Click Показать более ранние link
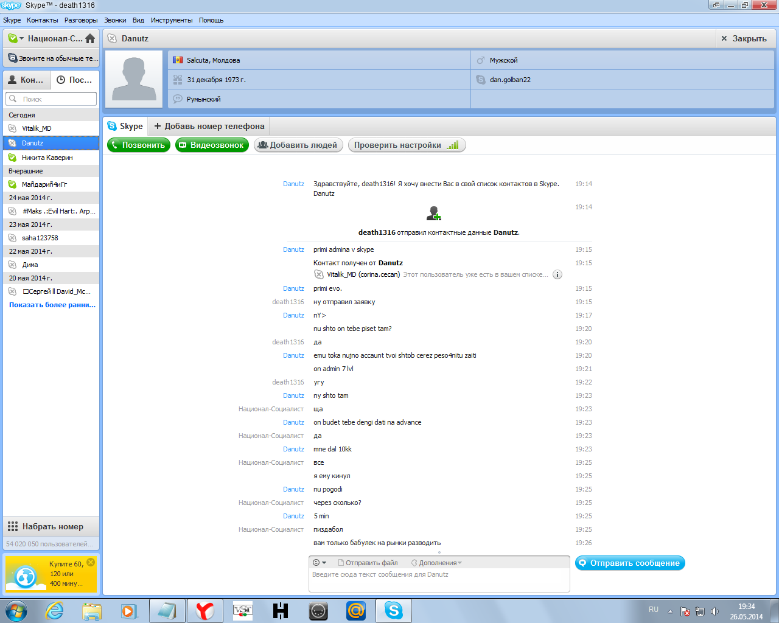Screen dimensions: 779x623 52,305
